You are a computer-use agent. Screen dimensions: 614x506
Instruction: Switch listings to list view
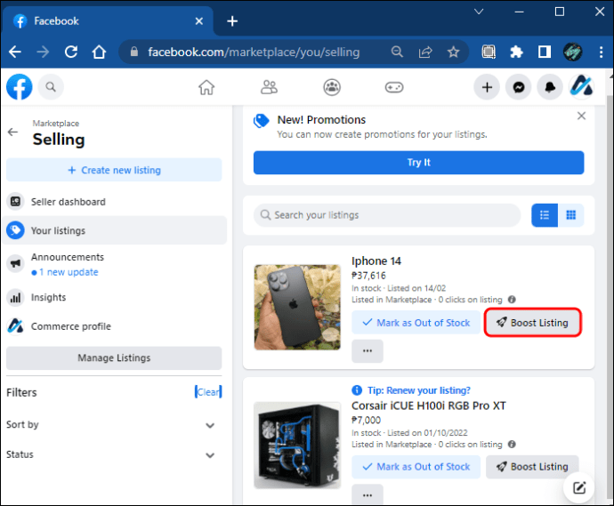[545, 215]
